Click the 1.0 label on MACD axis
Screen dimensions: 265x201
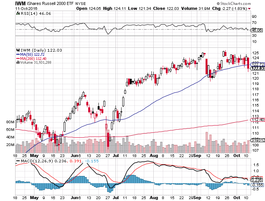(256, 171)
